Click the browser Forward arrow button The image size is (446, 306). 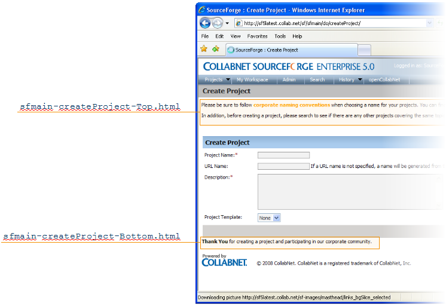pyautogui.click(x=218, y=23)
